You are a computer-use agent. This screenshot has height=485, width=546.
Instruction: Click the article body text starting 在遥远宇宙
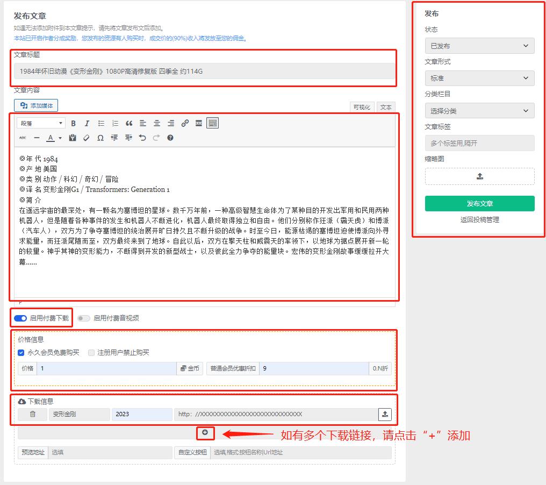click(x=204, y=236)
